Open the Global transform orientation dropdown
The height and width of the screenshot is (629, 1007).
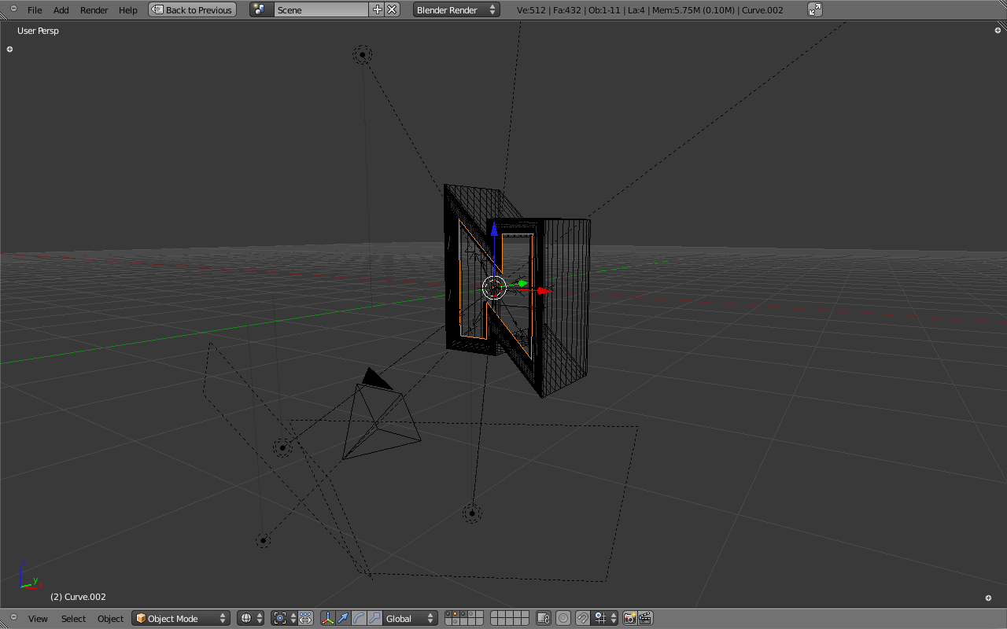(409, 619)
